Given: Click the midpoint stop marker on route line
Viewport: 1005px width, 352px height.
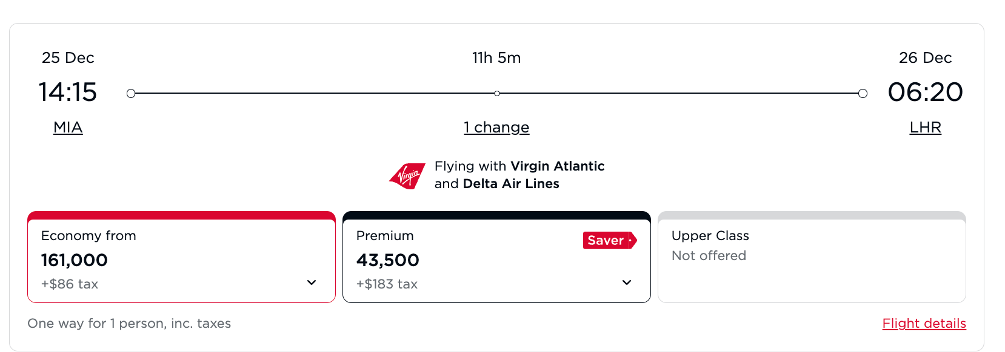Looking at the screenshot, I should (x=497, y=93).
